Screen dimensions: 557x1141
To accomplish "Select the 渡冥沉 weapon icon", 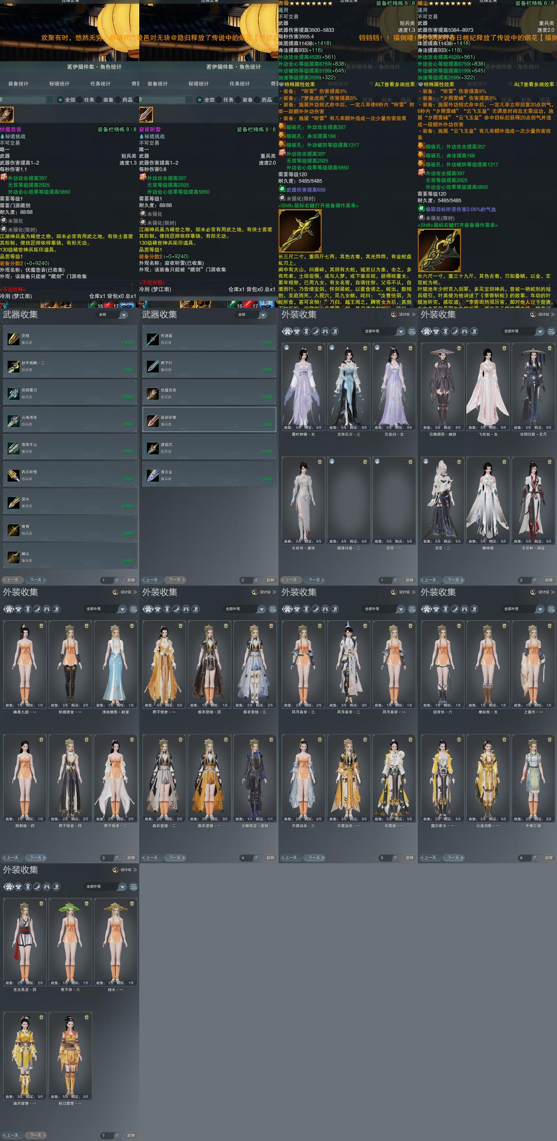I will 153,448.
